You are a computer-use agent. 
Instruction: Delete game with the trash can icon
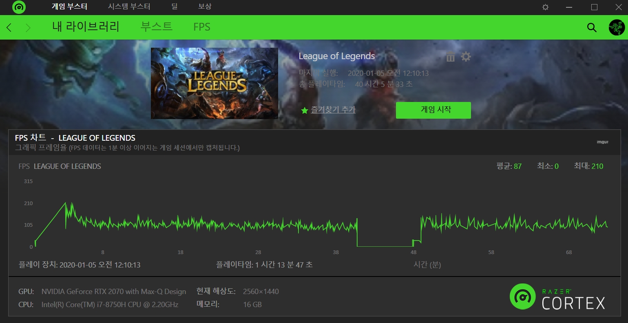click(451, 57)
